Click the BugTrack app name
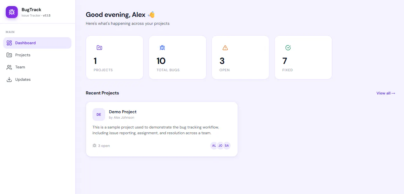This screenshot has width=404, height=194. point(31,10)
